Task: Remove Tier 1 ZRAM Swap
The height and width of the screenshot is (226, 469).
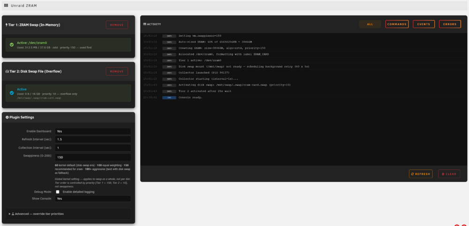Action: tap(117, 25)
